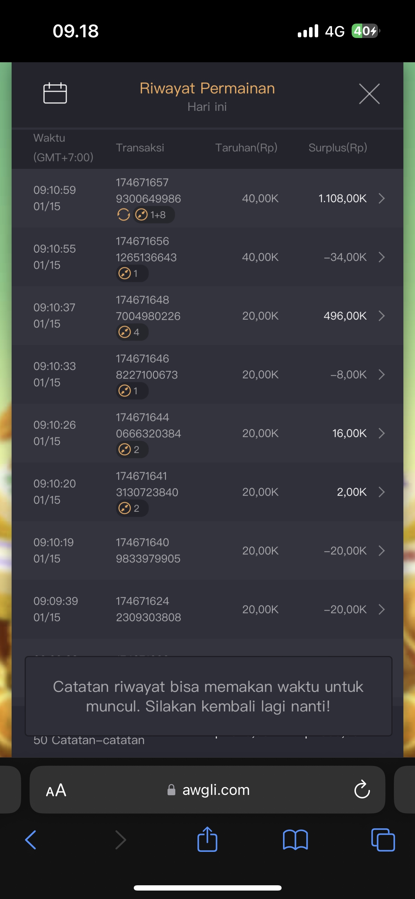Expand details for the -34,00K surplus row
The image size is (415, 899).
382,257
